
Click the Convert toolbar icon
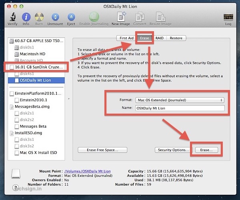point(140,16)
